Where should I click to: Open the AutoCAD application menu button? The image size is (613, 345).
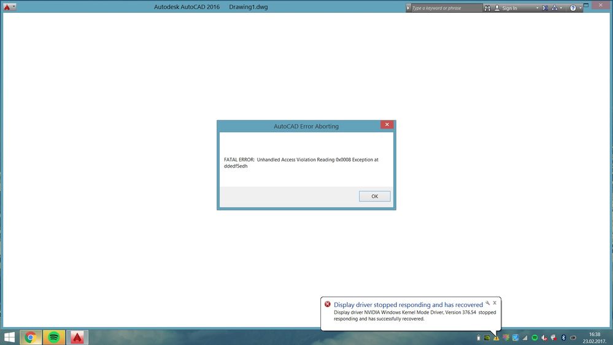click(x=9, y=7)
